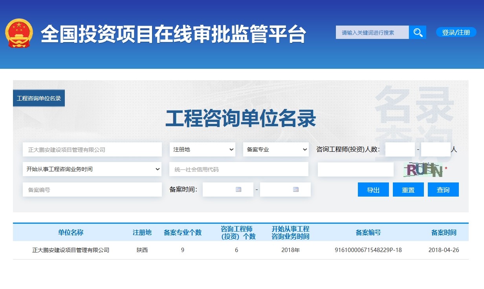Open the 注册地 dropdown
This screenshot has width=484, height=289.
202,149
